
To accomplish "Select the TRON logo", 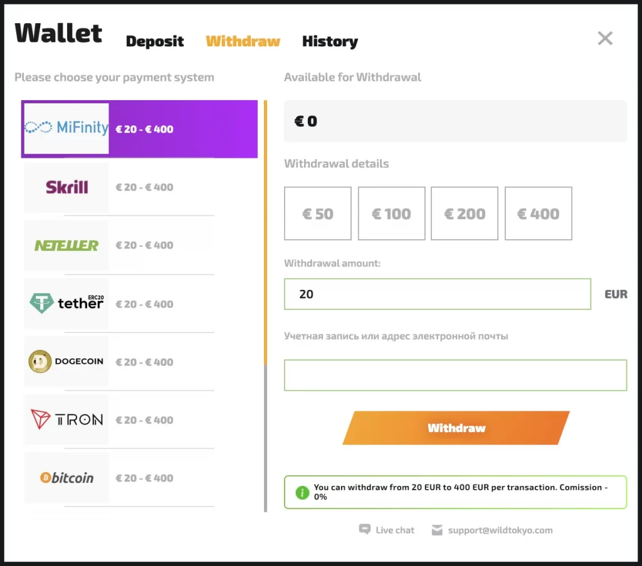I will tap(66, 419).
